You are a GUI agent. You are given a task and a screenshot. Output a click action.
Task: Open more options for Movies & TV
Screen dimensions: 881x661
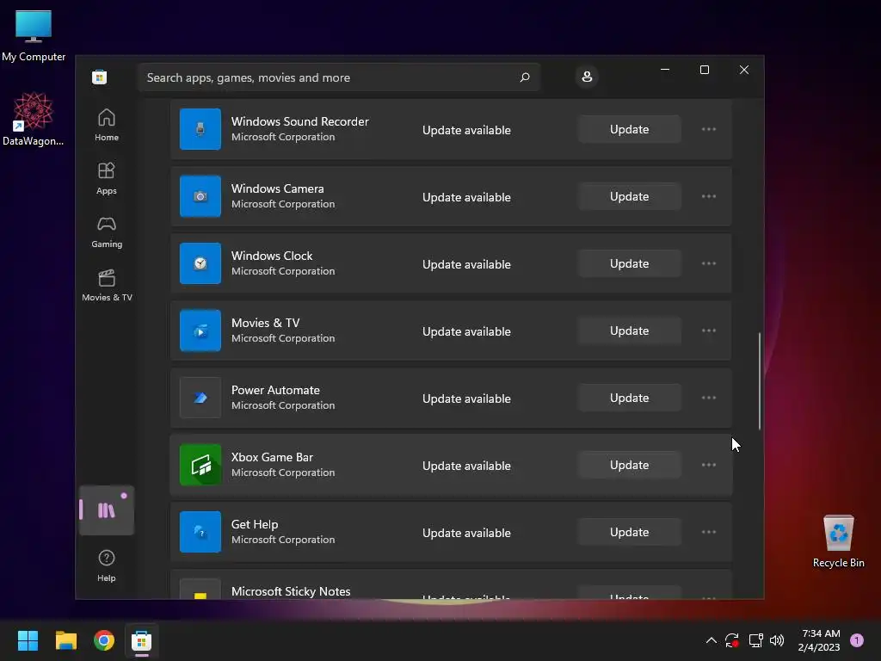click(709, 330)
